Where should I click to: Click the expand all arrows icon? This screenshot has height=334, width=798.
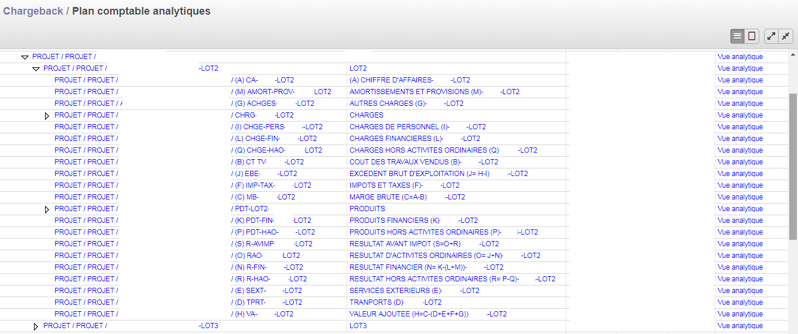772,36
